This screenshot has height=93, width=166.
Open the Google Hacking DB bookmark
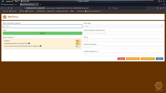click(61, 11)
